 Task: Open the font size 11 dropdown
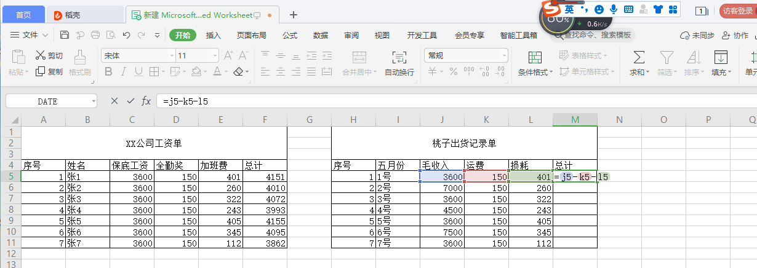tap(215, 56)
